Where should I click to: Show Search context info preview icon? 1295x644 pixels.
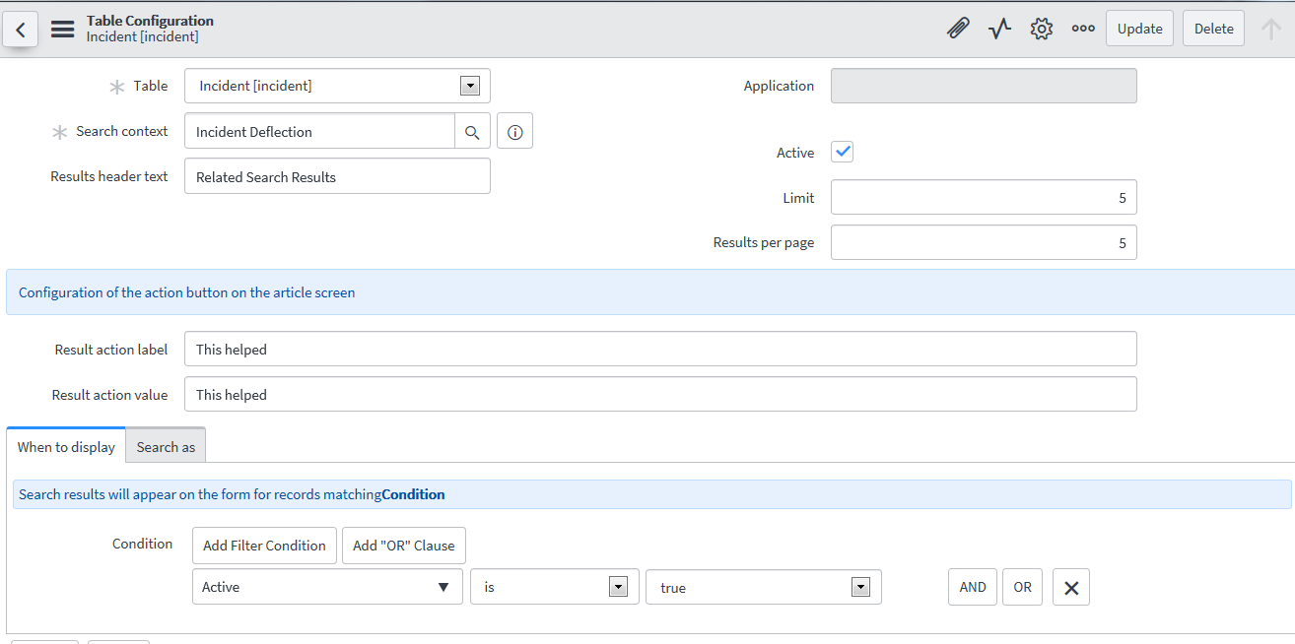pyautogui.click(x=514, y=132)
